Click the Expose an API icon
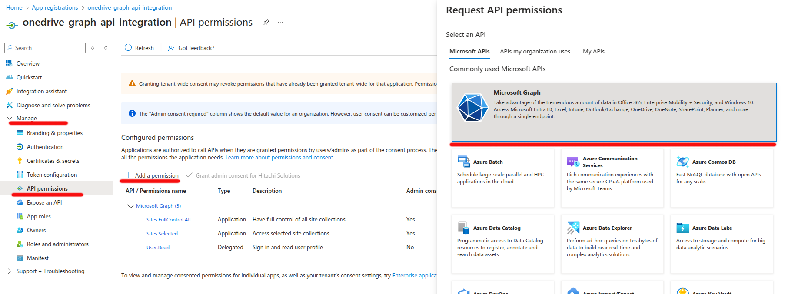The image size is (788, 294). 20,202
